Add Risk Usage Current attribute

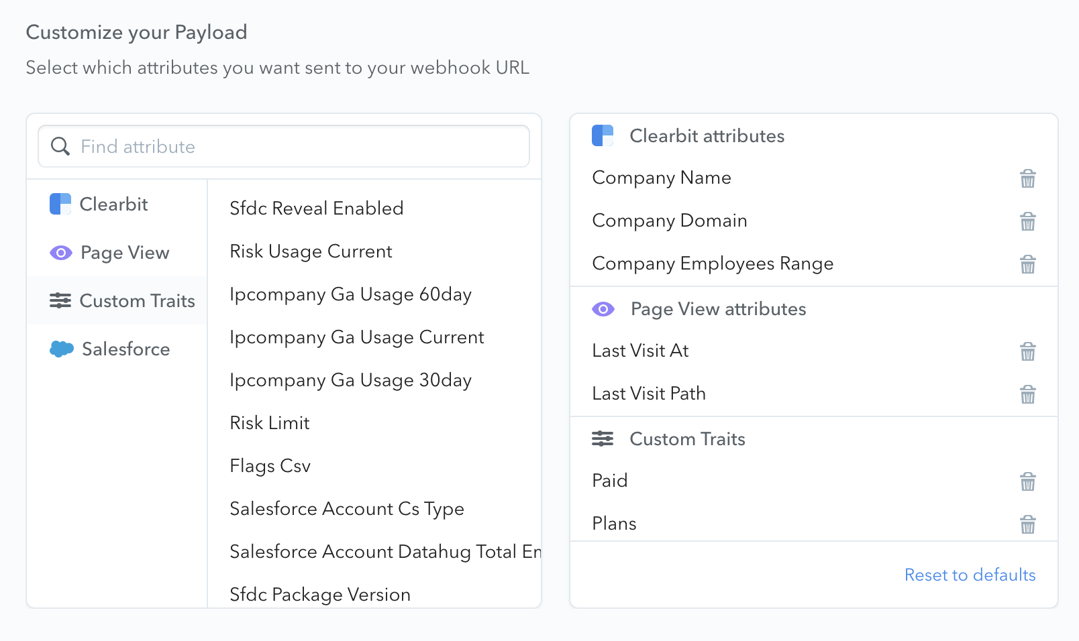click(311, 251)
